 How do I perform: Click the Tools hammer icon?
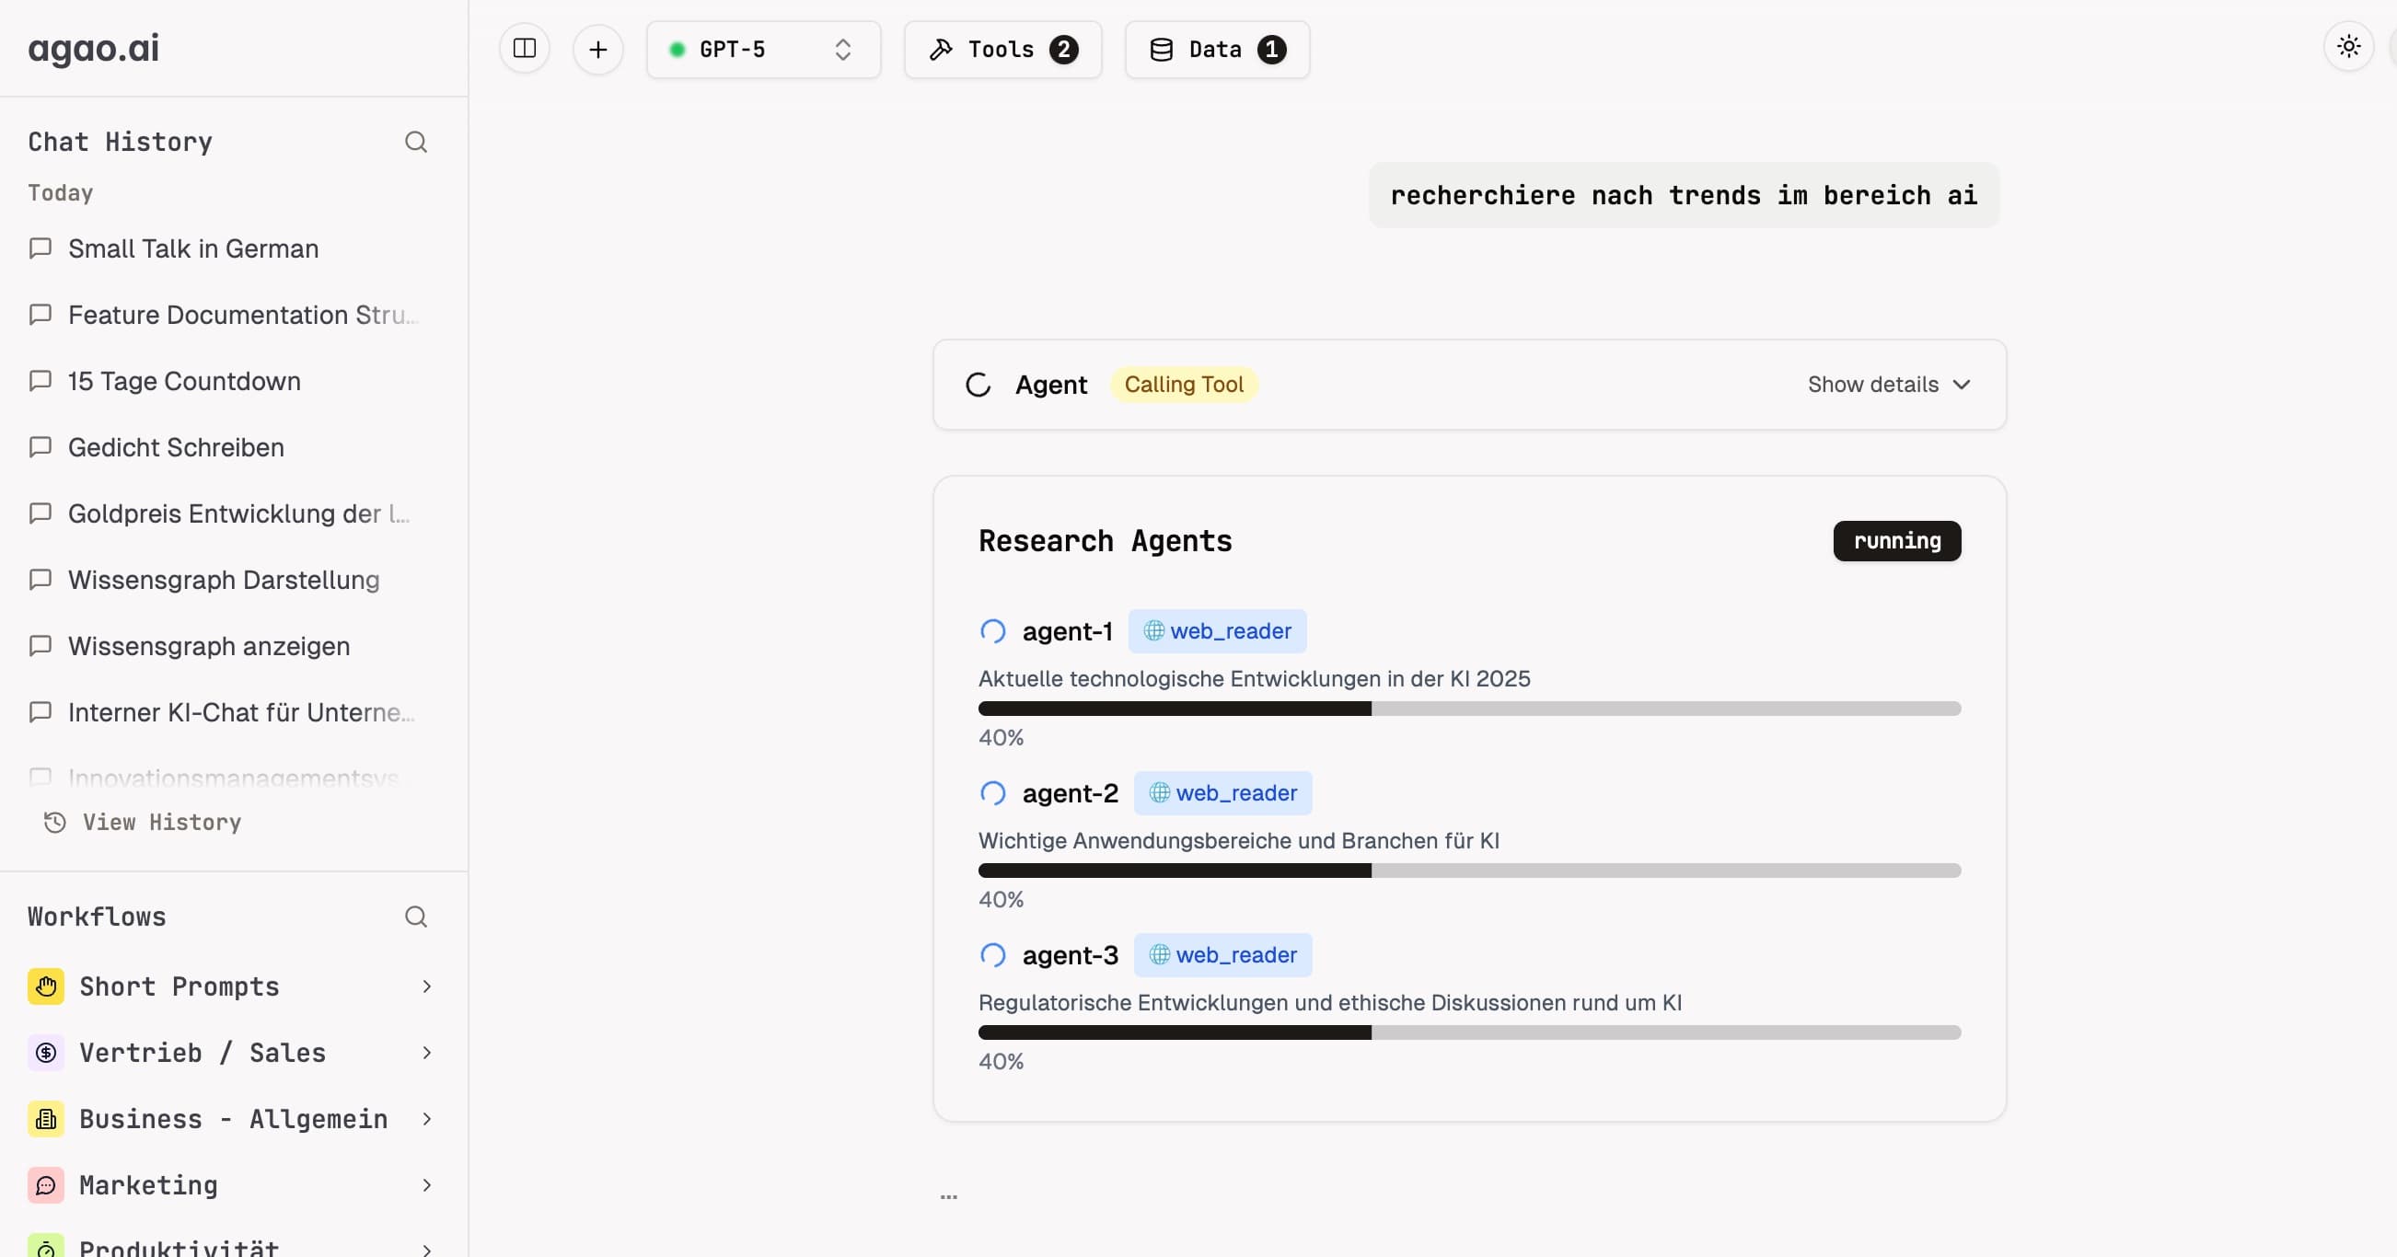(x=941, y=50)
